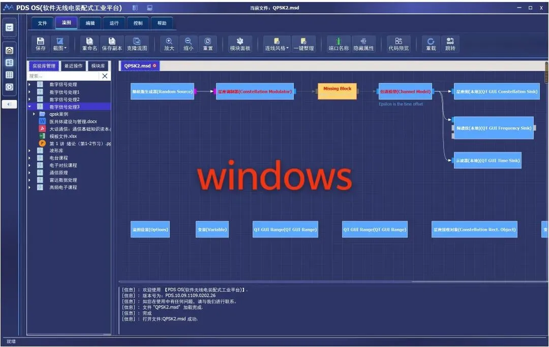Select the Constellation Rect. Object block
This screenshot has width=549, height=347.
pyautogui.click(x=474, y=230)
